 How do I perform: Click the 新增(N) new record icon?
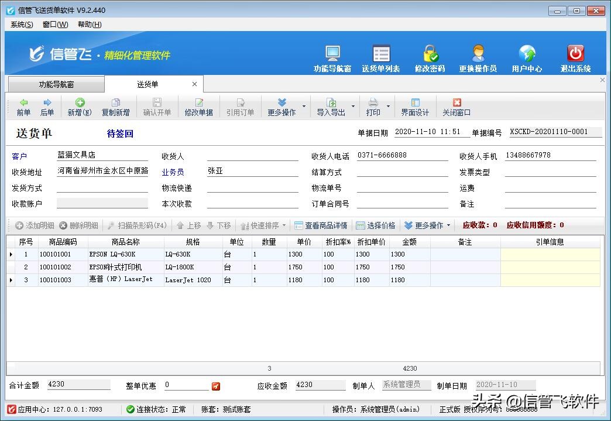(x=80, y=107)
